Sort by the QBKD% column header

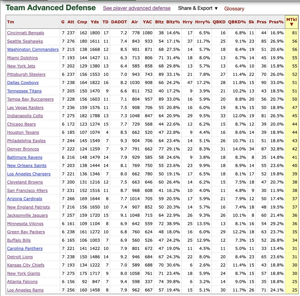pos(237,22)
